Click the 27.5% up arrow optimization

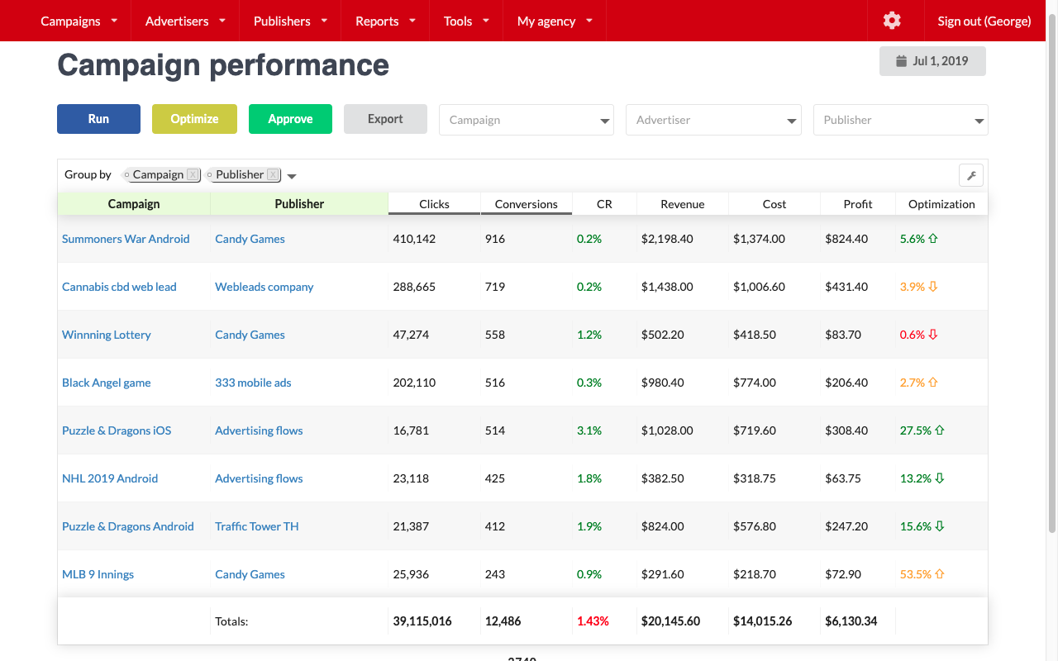click(x=940, y=430)
